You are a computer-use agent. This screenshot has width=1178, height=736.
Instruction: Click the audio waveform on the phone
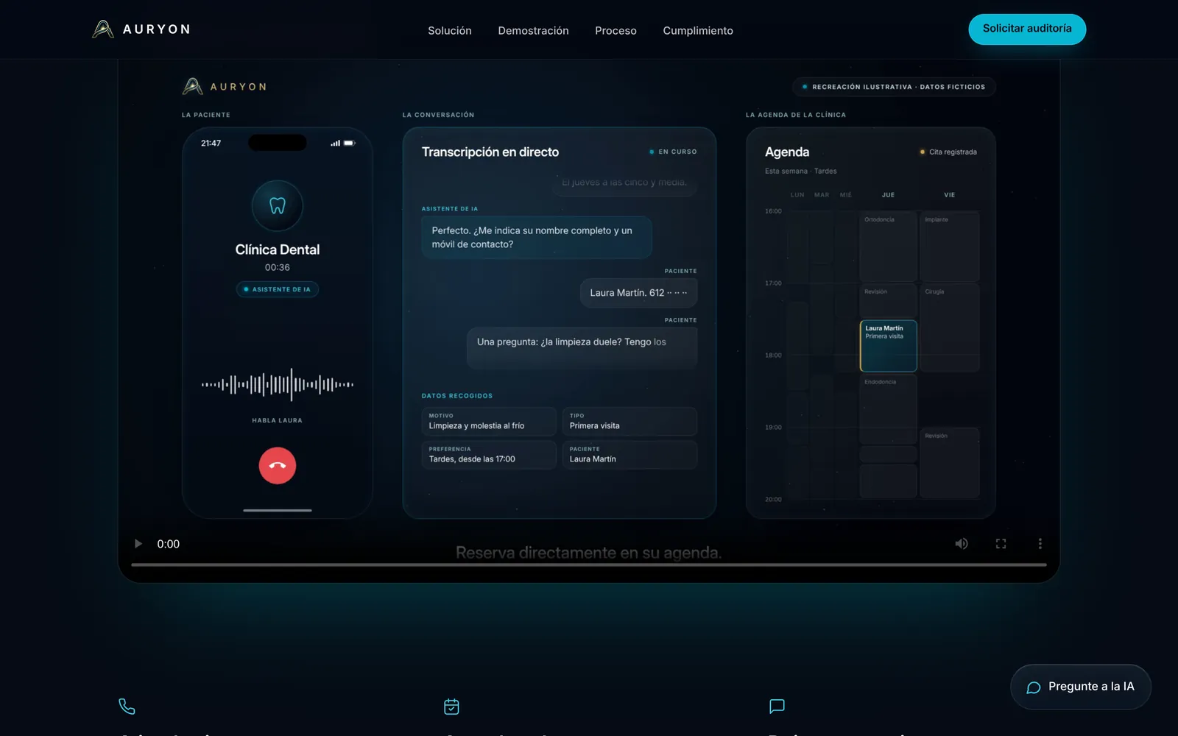click(x=278, y=384)
